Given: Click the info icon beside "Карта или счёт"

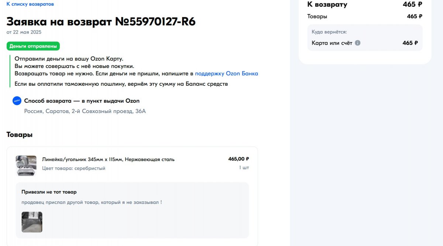Looking at the screenshot, I should point(357,43).
